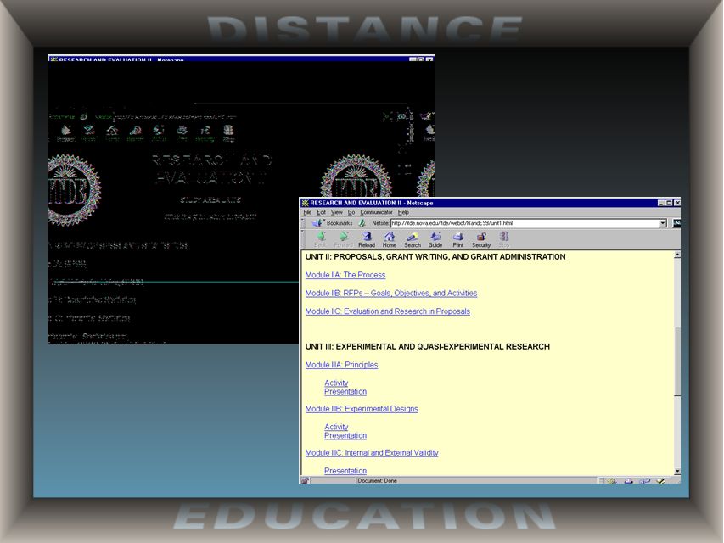Open the Activity link under Module IIIA

[336, 383]
